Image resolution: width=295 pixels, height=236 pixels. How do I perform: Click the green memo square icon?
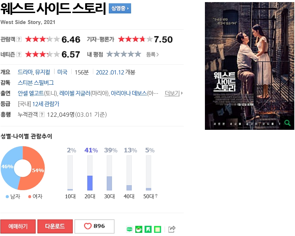(158, 229)
